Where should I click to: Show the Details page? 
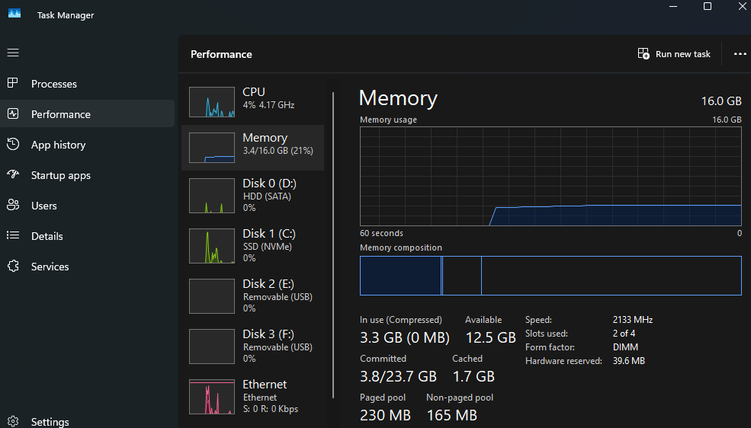point(87,236)
